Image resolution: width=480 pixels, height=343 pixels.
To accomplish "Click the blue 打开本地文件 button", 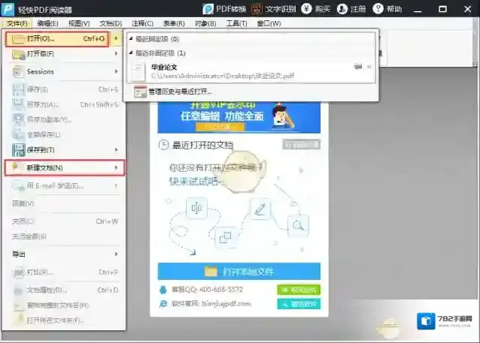I will click(x=239, y=271).
